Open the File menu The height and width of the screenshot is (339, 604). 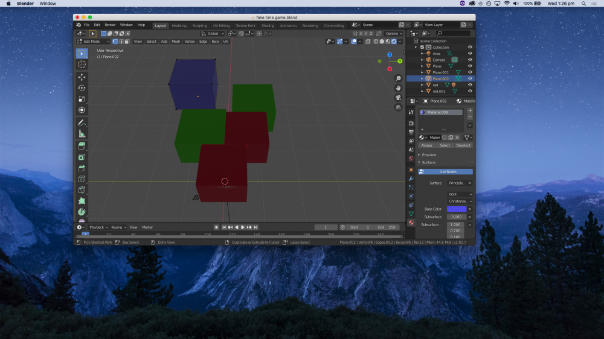click(86, 25)
